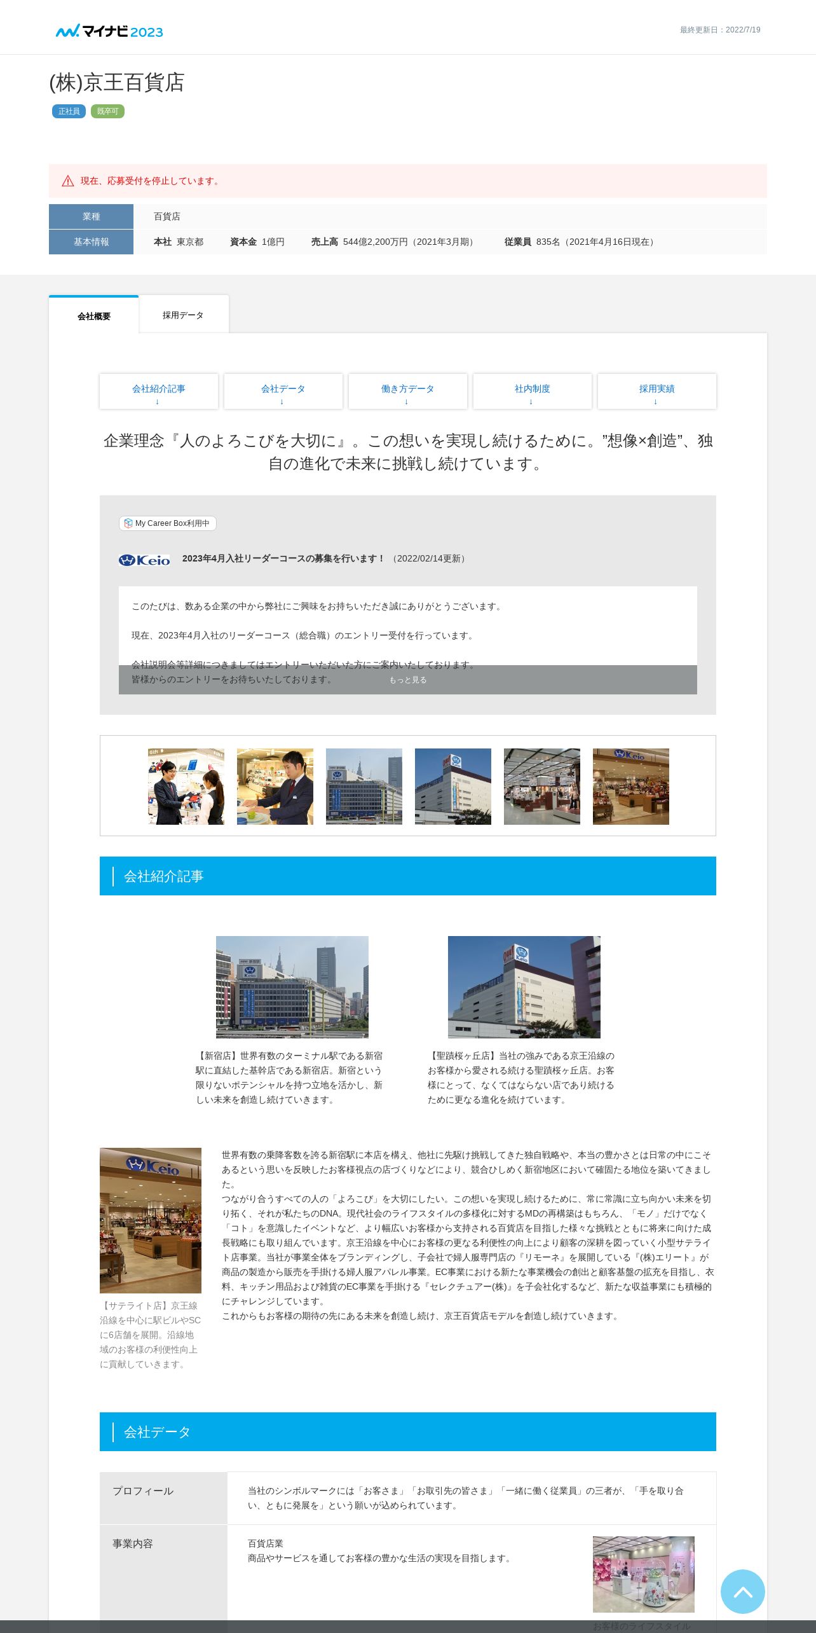This screenshot has height=1633, width=816.
Task: Click the 百貨店 industry value
Action: pyautogui.click(x=167, y=216)
